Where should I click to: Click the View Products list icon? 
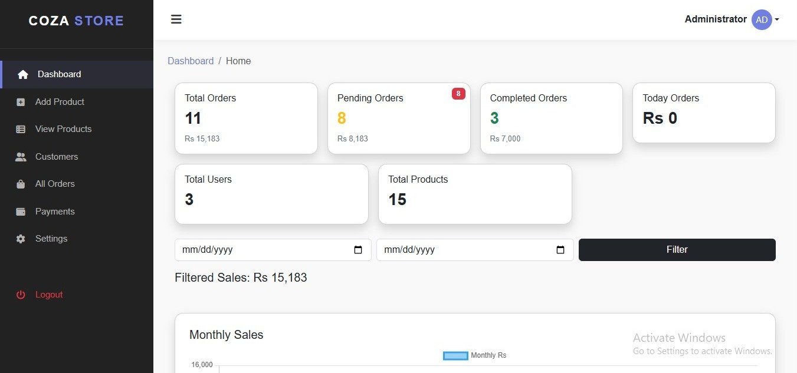tap(21, 129)
